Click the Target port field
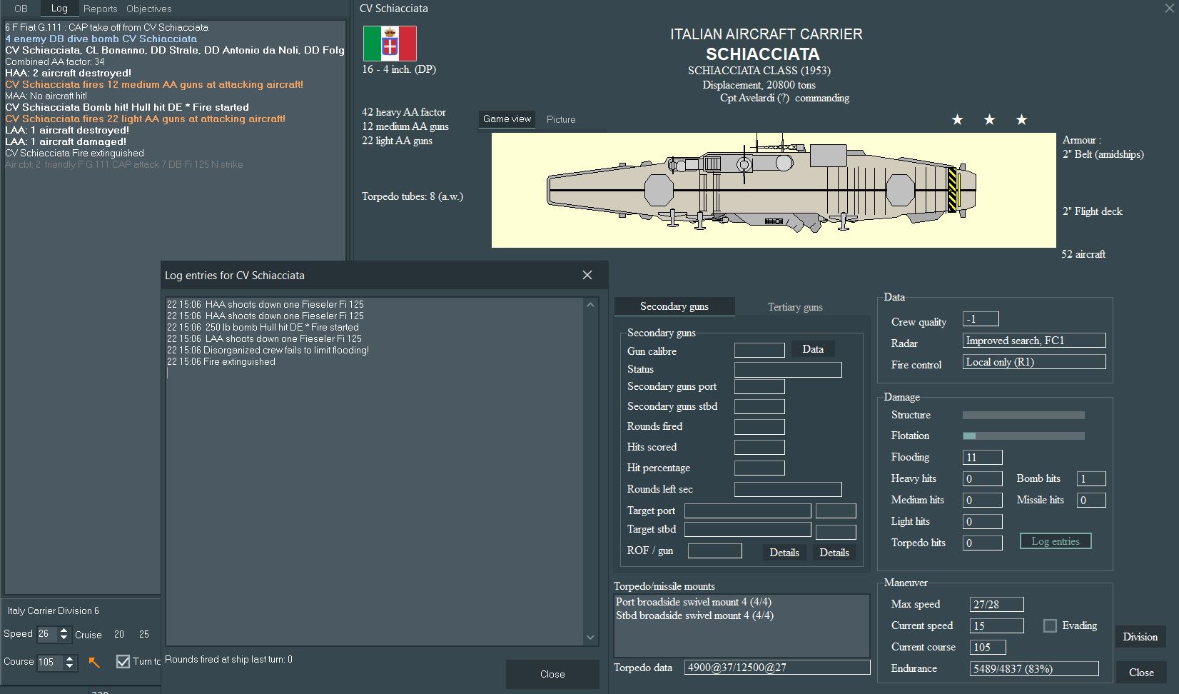This screenshot has width=1179, height=694. (x=748, y=511)
